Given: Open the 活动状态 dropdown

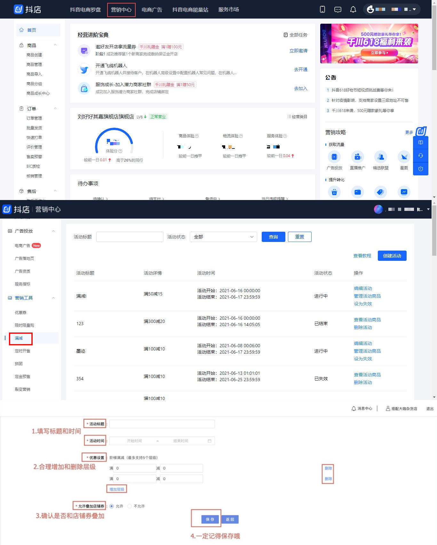Looking at the screenshot, I should [x=223, y=237].
